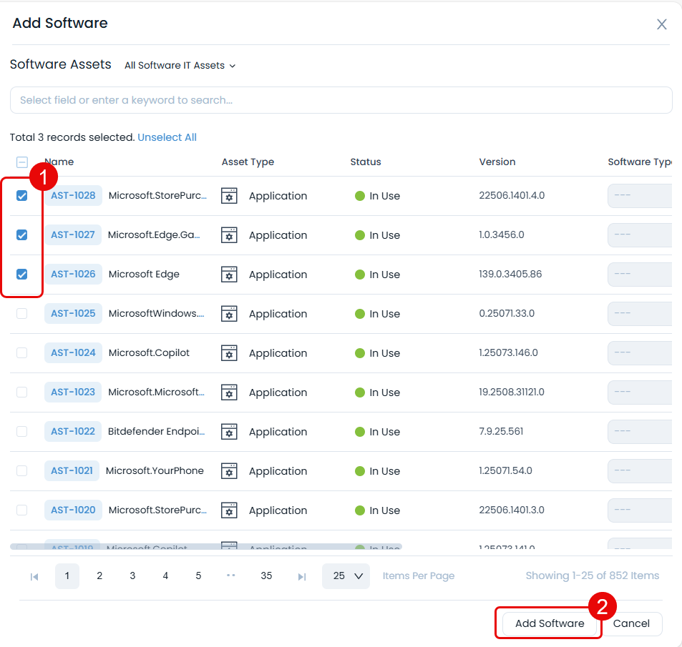Click Application icon in Bitdefender row
Viewport: 682px width, 647px height.
coord(229,432)
